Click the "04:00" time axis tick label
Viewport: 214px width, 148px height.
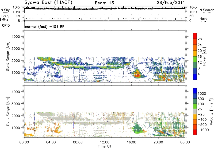pyautogui.click(x=51, y=142)
